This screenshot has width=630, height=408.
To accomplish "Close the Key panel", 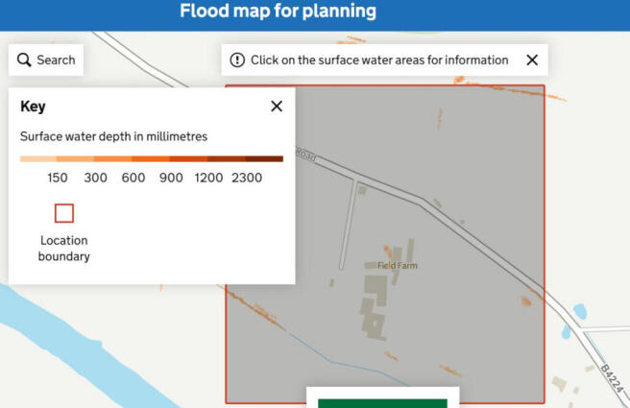I will click(277, 107).
